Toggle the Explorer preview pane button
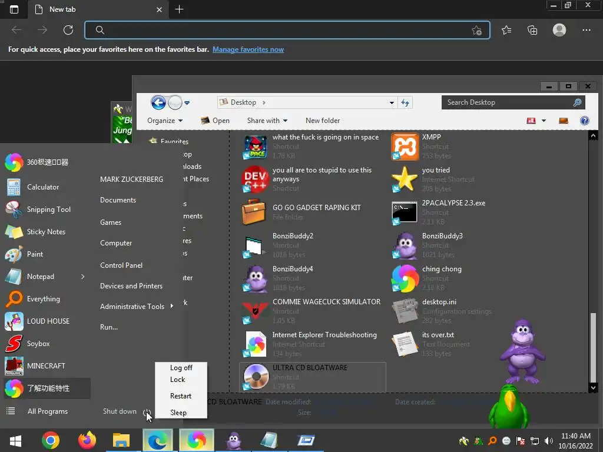The width and height of the screenshot is (603, 452). tap(564, 121)
